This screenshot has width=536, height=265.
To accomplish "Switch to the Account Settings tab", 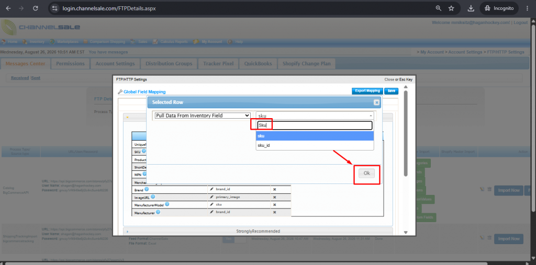I will click(115, 64).
